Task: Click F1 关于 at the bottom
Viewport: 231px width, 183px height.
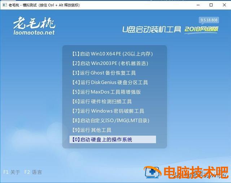Action: [x=12, y=172]
